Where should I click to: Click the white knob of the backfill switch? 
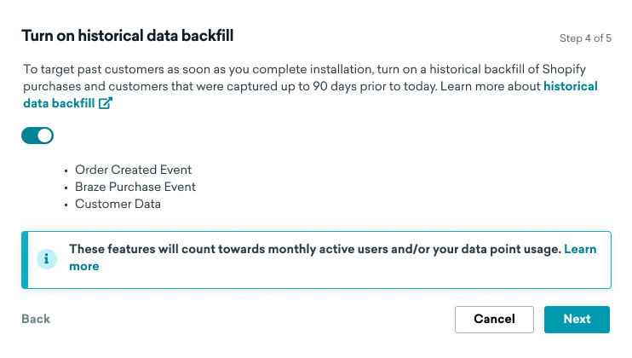click(45, 136)
